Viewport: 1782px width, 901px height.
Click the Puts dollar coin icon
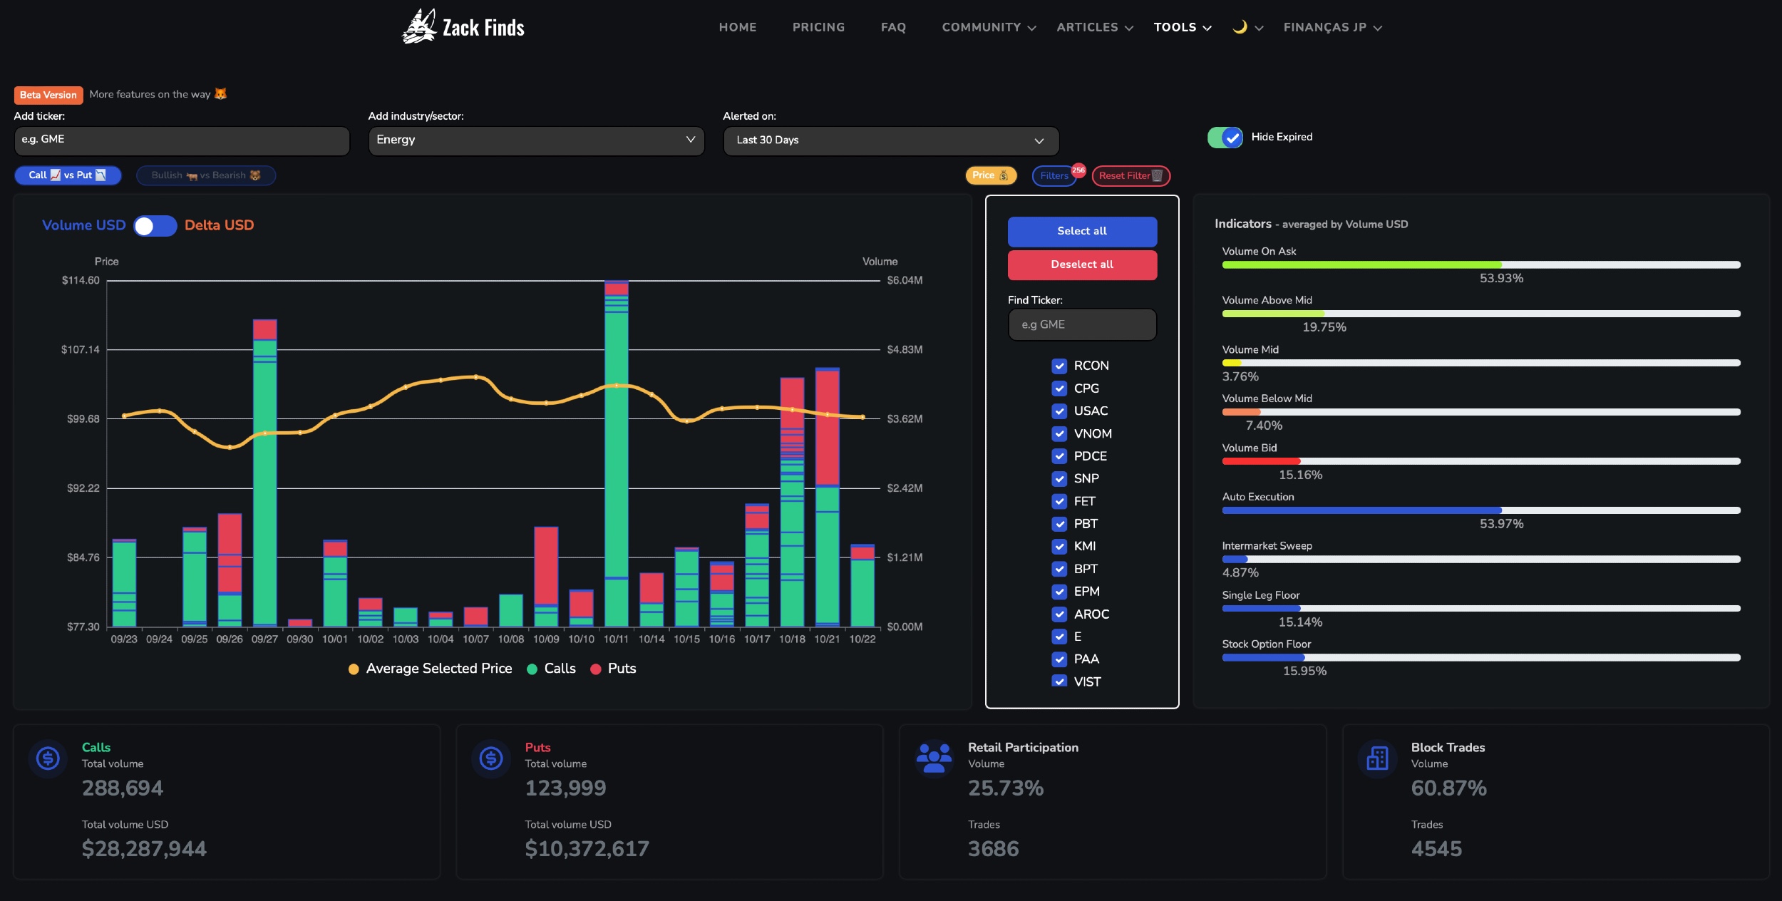pos(491,758)
